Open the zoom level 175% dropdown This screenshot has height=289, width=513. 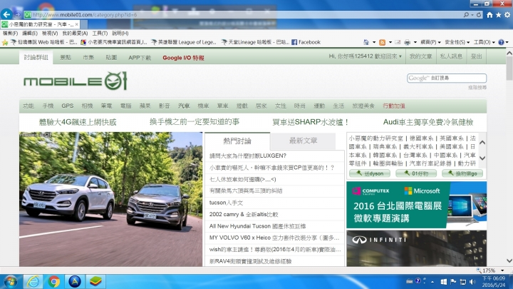pos(502,270)
